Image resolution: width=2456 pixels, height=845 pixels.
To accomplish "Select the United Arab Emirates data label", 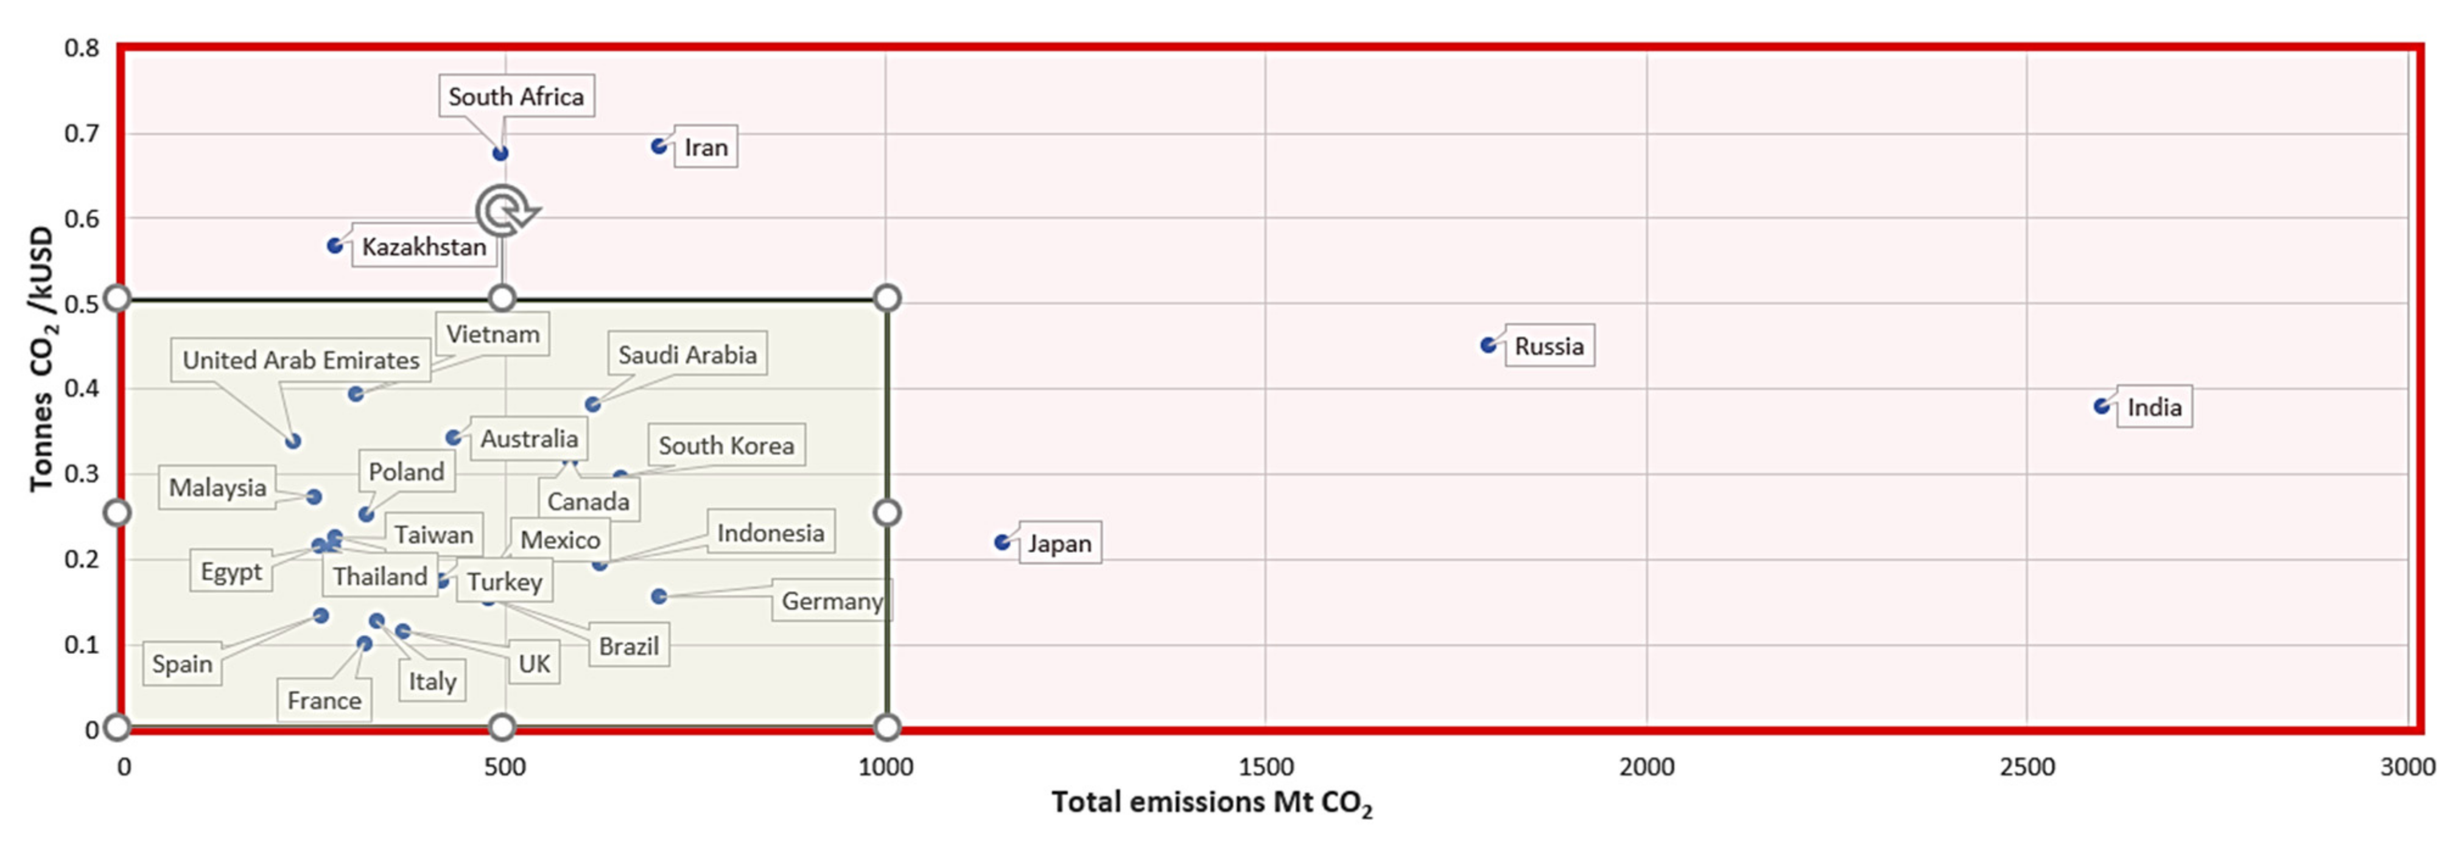I will click(300, 360).
